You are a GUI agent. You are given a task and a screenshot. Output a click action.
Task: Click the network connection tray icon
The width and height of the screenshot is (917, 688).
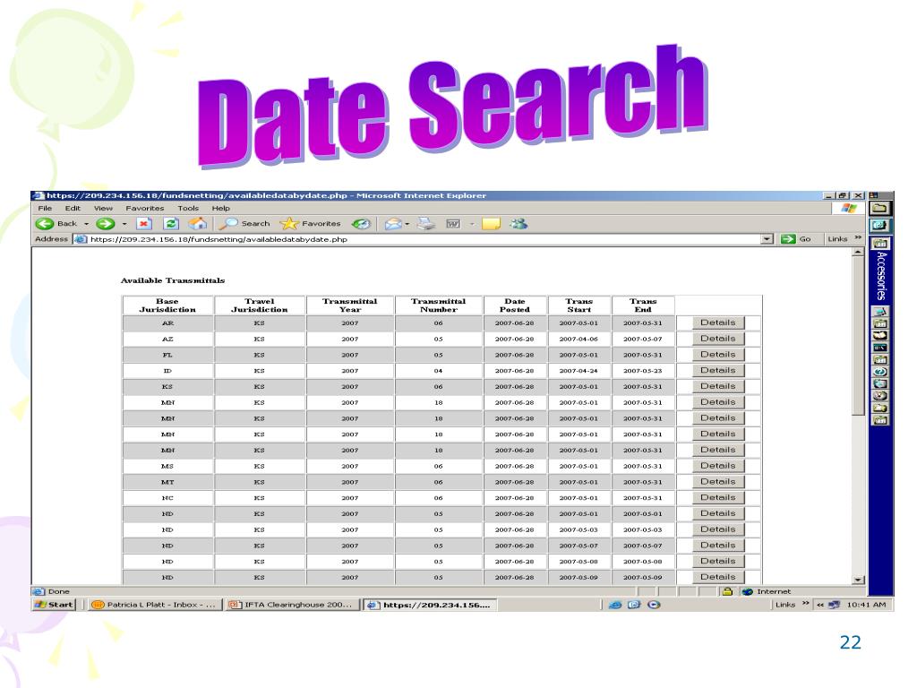click(835, 605)
